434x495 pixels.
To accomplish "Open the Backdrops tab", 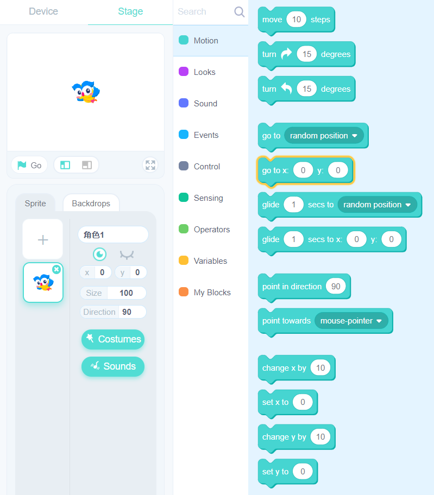I will 91,204.
